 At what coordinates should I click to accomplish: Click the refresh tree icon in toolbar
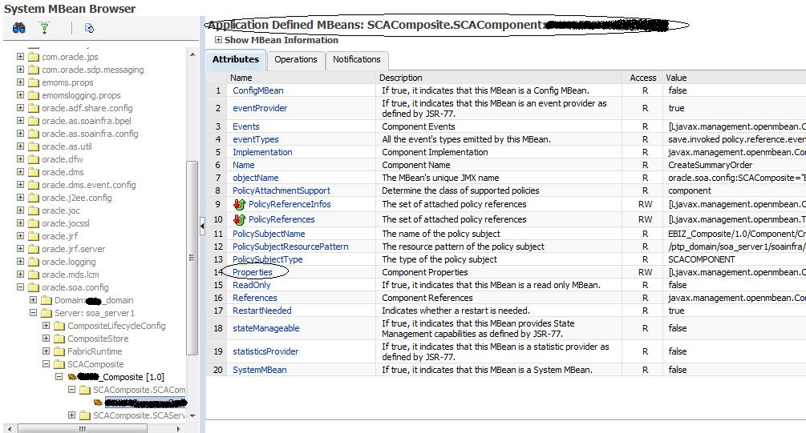pos(89,28)
